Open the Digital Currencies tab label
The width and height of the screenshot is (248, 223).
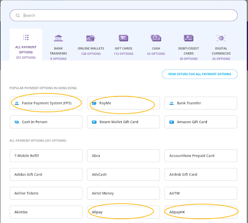click(x=221, y=51)
